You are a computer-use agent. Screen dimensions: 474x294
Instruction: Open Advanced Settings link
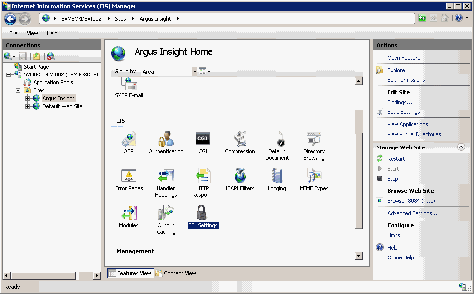click(412, 213)
